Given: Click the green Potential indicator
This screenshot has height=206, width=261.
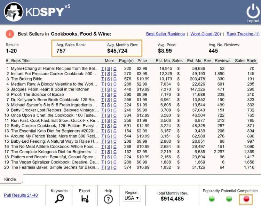Looking at the screenshot, I should [229, 199].
